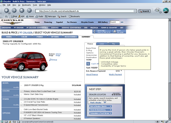This screenshot has height=123, width=171.
Task: Open the About Finance link
Action: click(x=92, y=74)
